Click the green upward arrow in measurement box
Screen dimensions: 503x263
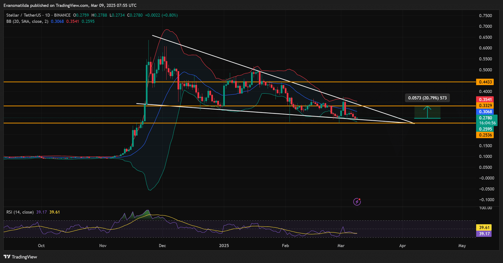[x=427, y=112]
